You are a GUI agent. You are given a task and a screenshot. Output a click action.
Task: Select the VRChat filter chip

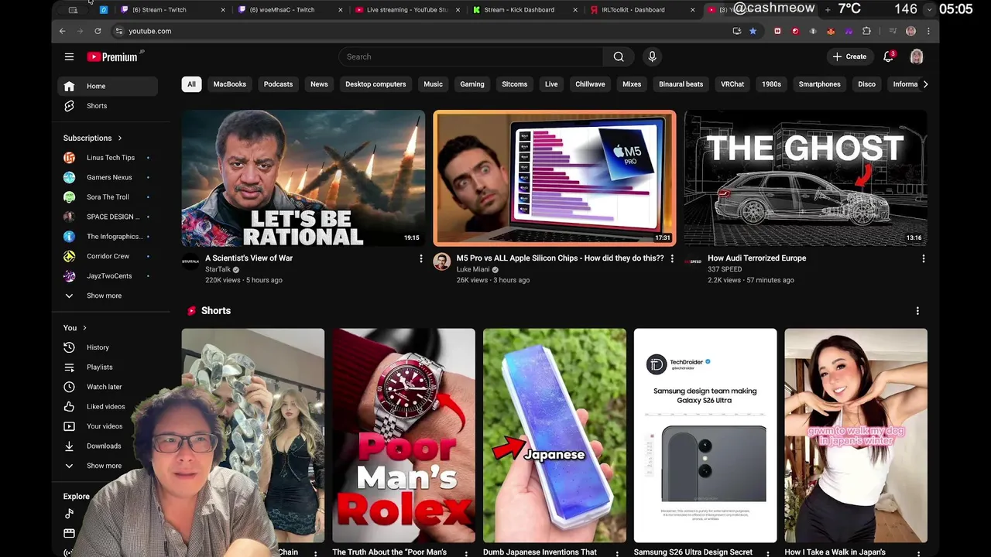click(732, 84)
